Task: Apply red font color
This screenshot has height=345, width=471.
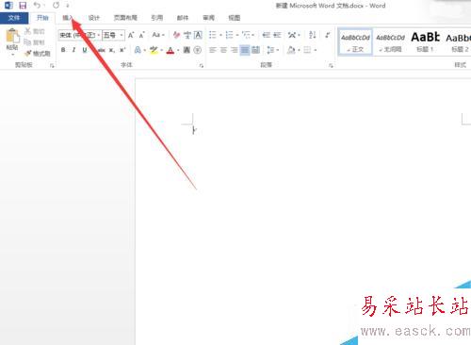Action: point(171,50)
